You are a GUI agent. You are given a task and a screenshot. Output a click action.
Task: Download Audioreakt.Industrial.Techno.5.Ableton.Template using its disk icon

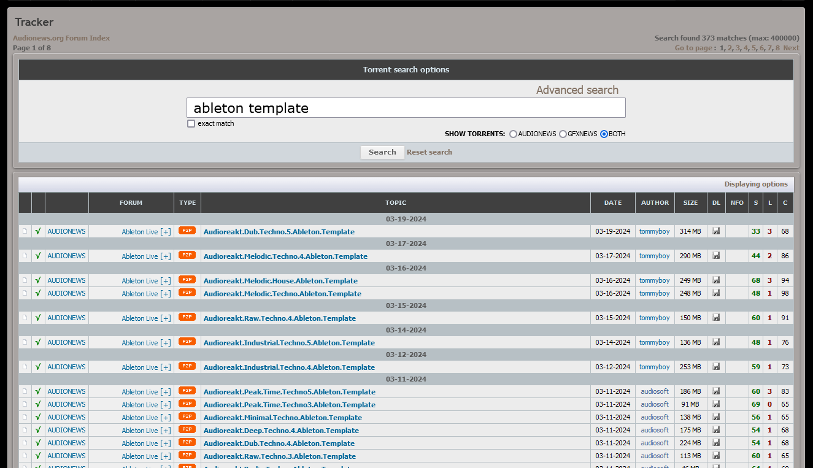[716, 342]
